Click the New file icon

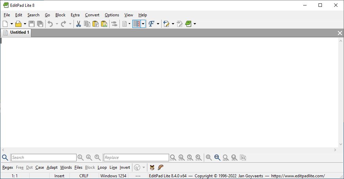(x=5, y=24)
